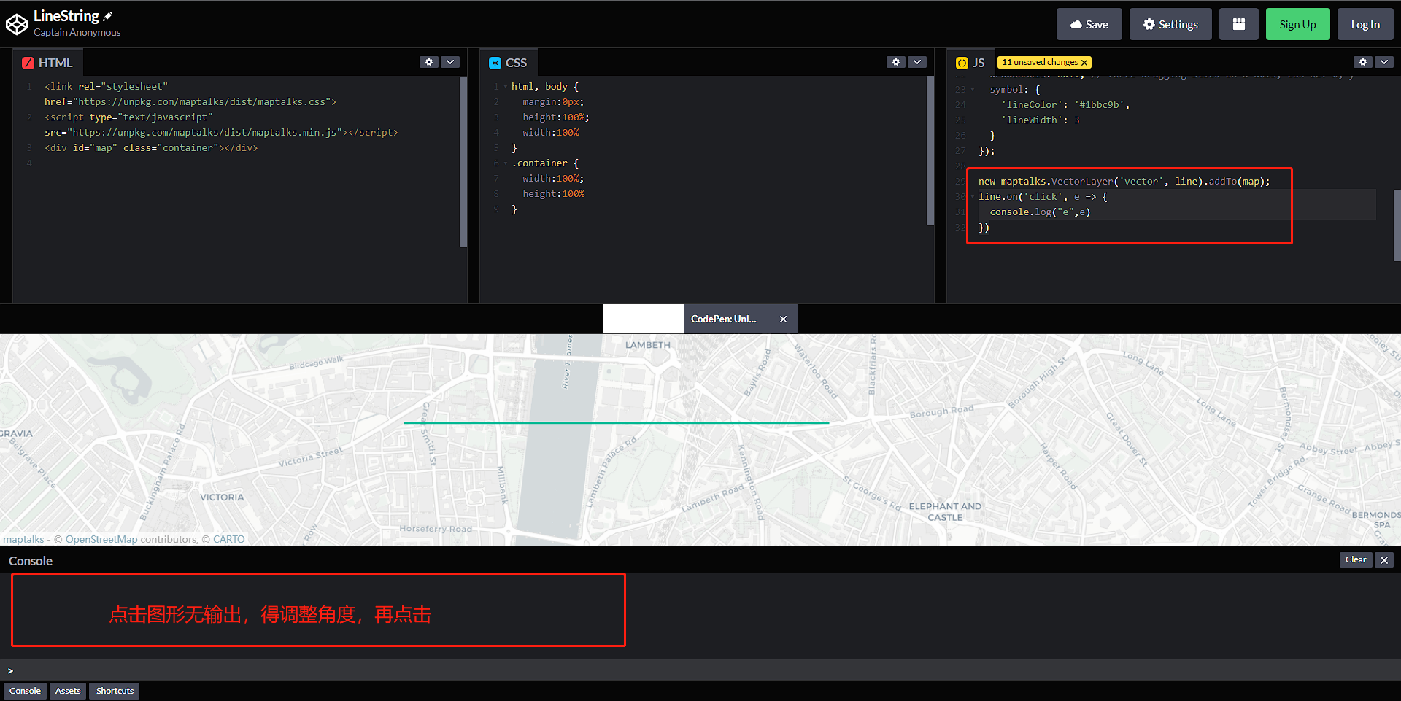Click the new maptalks.VectorLayer code line
Viewport: 1401px width, 701px height.
[x=1124, y=182]
